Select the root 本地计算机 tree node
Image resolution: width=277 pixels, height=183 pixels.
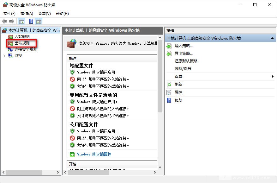pos(34,30)
